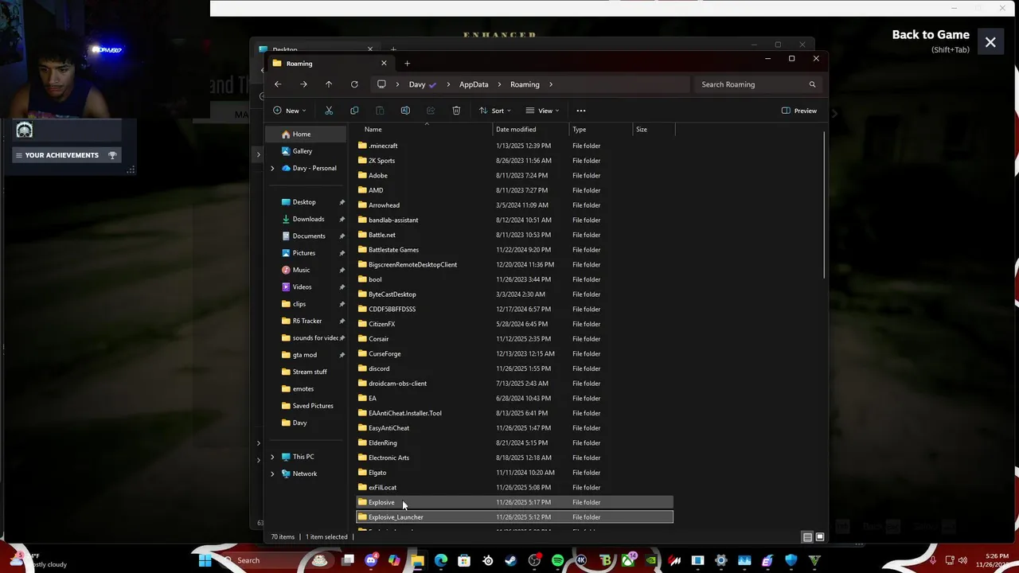
Task: Open the Music quick access folder
Action: (x=301, y=270)
